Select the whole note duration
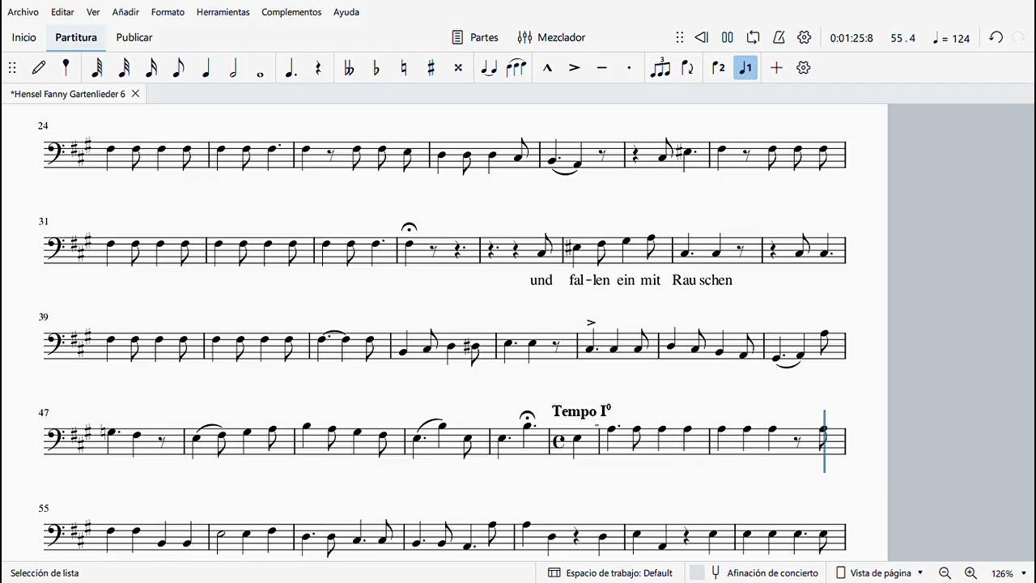The height and width of the screenshot is (583, 1036). coord(260,74)
